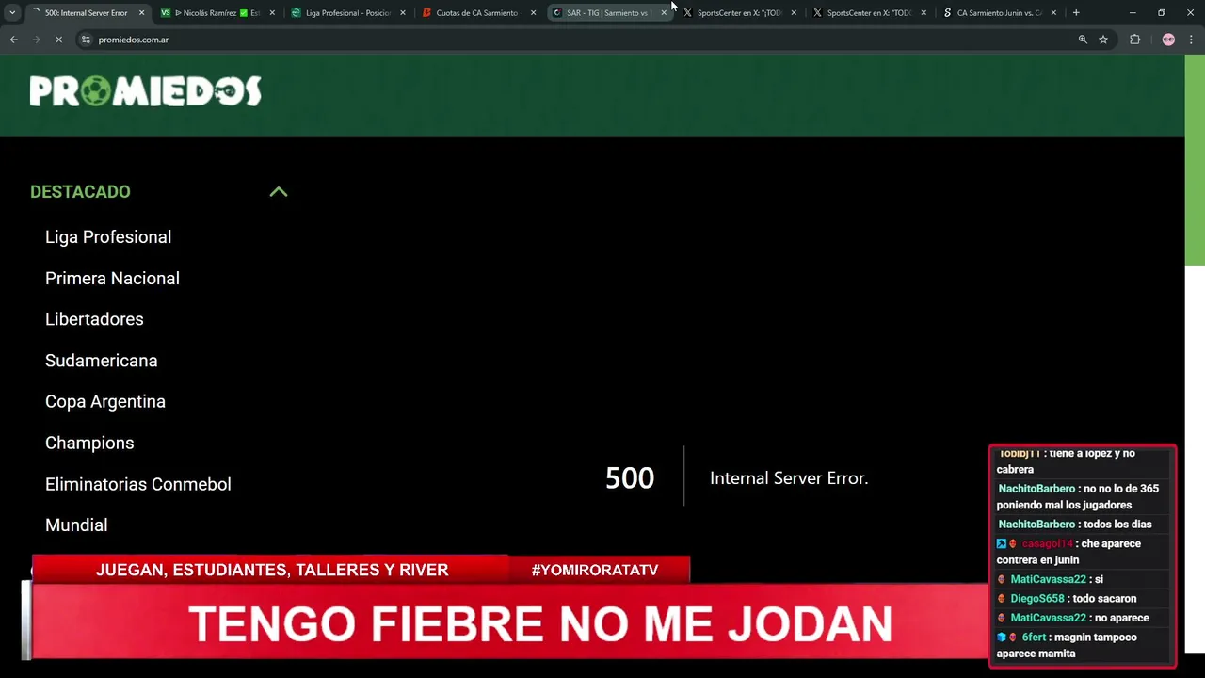Click the page's vertical scrollbar thumb
The width and height of the screenshot is (1205, 678).
(1195, 160)
